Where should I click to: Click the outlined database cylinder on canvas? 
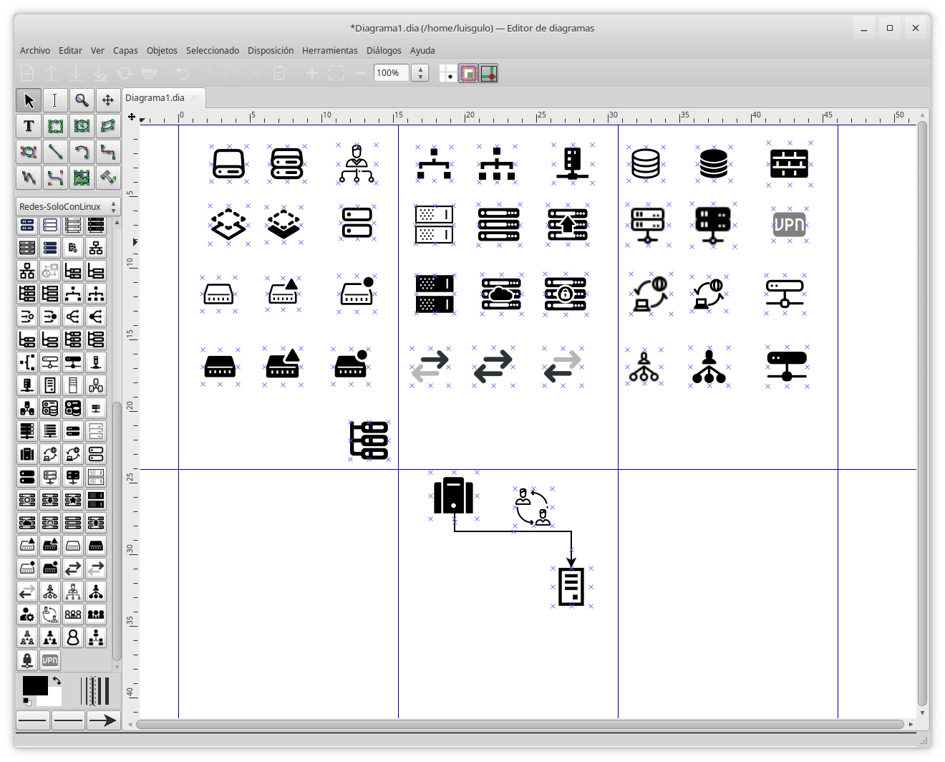point(646,163)
